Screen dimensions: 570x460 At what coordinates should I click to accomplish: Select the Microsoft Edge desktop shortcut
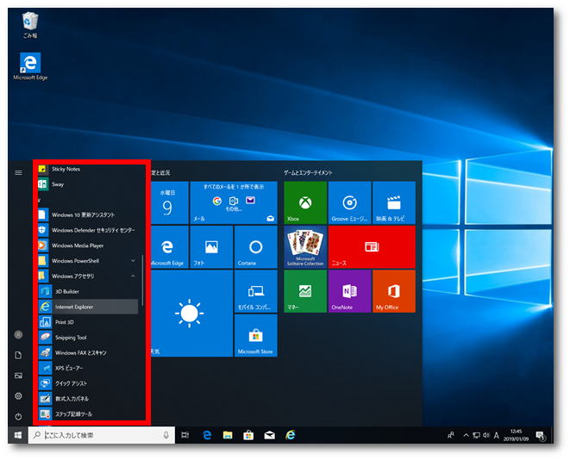(30, 66)
